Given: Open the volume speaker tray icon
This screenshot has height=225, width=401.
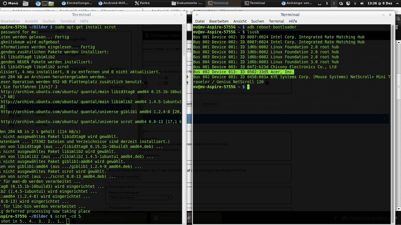Looking at the screenshot, I should [362, 4].
